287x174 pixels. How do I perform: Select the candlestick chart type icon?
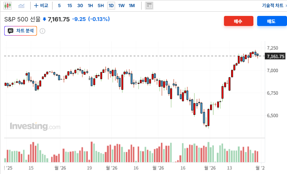(8, 5)
